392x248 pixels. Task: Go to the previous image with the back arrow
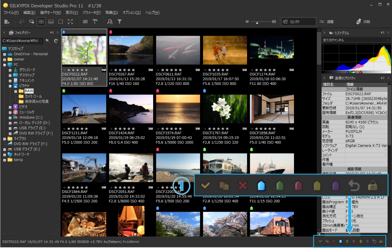click(x=22, y=22)
